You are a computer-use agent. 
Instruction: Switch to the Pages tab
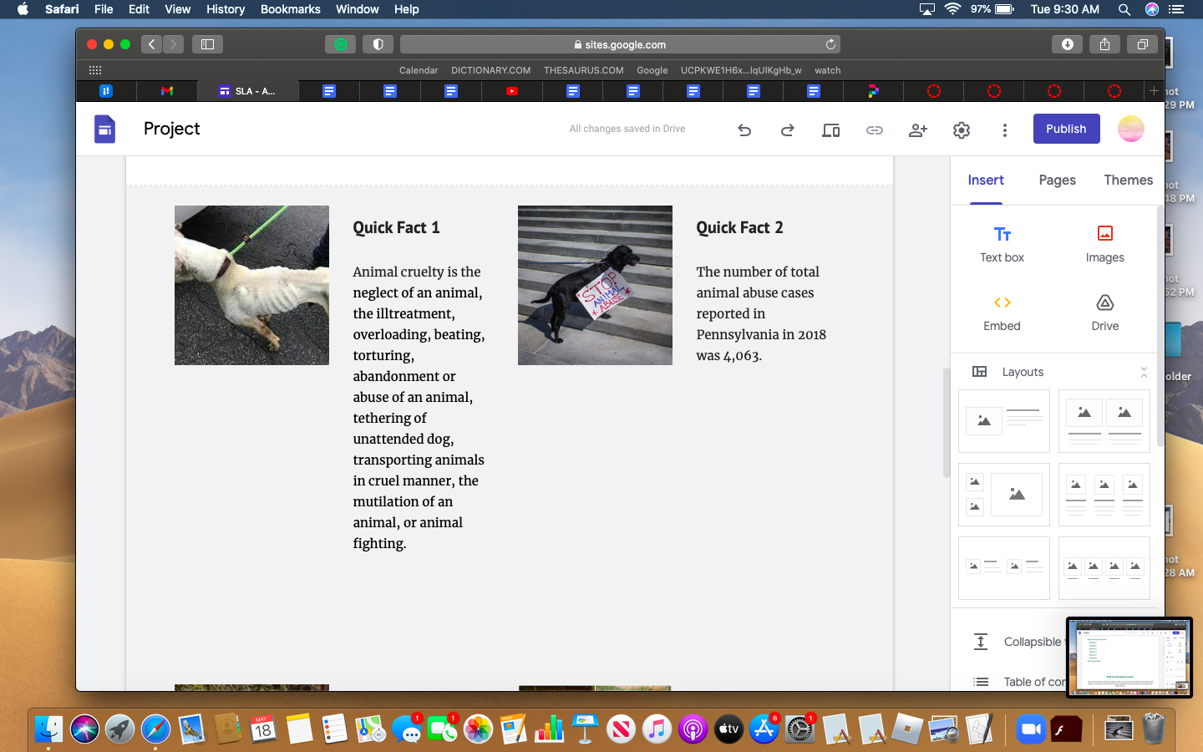[1057, 180]
